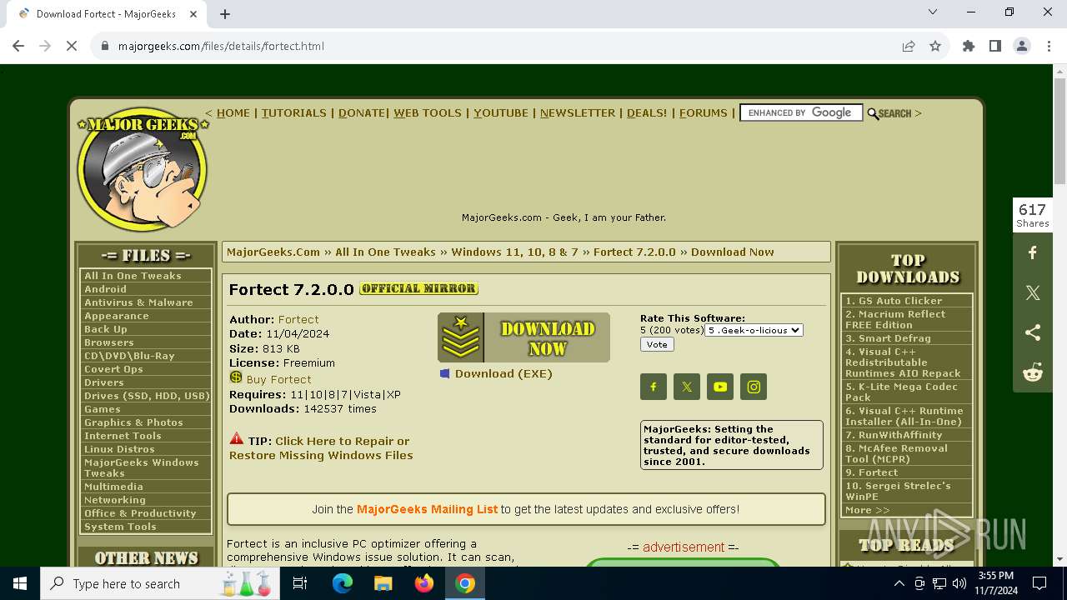Viewport: 1067px width, 600px height.
Task: Open HOME in top navigation
Action: pyautogui.click(x=233, y=112)
